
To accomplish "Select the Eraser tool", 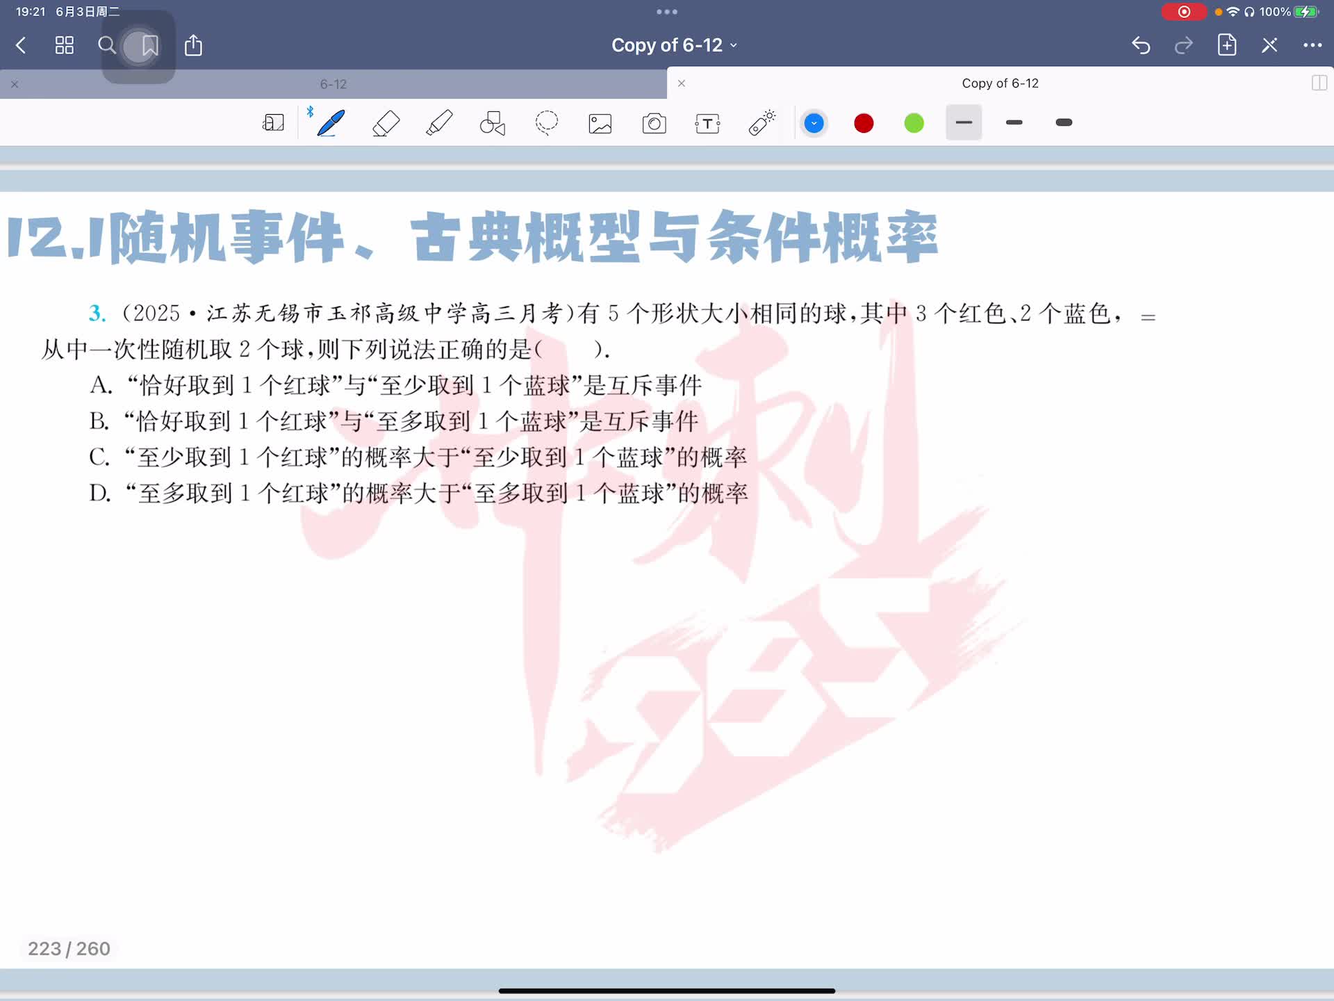I will pyautogui.click(x=386, y=123).
